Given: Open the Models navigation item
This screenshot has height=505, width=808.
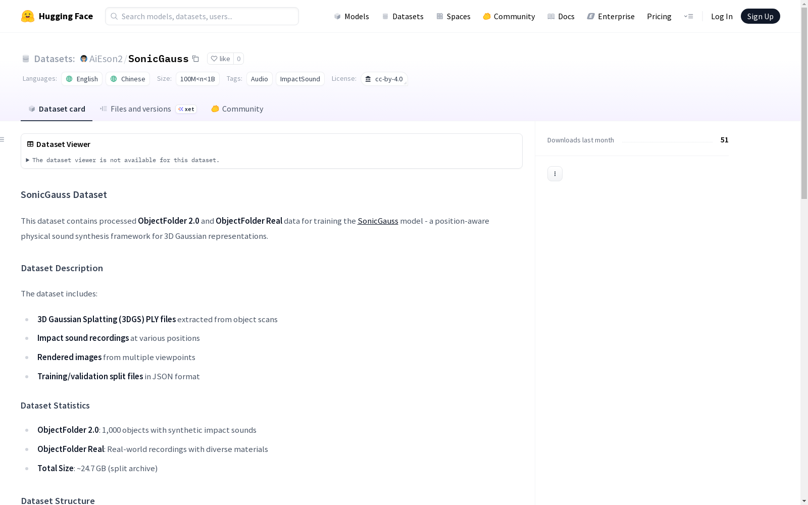Looking at the screenshot, I should (351, 16).
